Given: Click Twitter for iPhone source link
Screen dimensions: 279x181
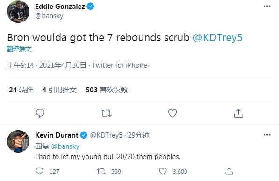Looking at the screenshot, I should [x=120, y=65].
